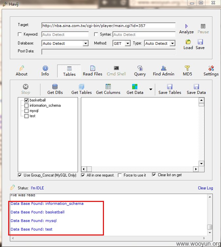Enable the Keyword checkbox
221x247 pixels.
[20, 34]
